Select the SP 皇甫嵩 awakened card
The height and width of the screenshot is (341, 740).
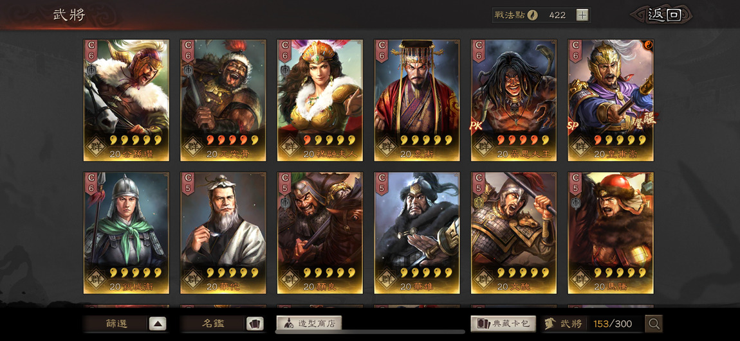(x=611, y=100)
